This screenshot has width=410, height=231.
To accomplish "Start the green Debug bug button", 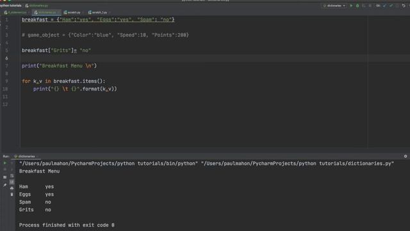I will (357, 6).
